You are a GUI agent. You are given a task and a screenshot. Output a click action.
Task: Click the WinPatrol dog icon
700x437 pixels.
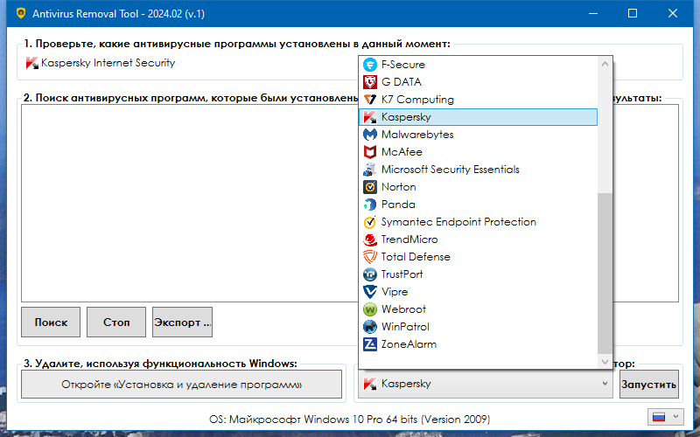pos(370,327)
